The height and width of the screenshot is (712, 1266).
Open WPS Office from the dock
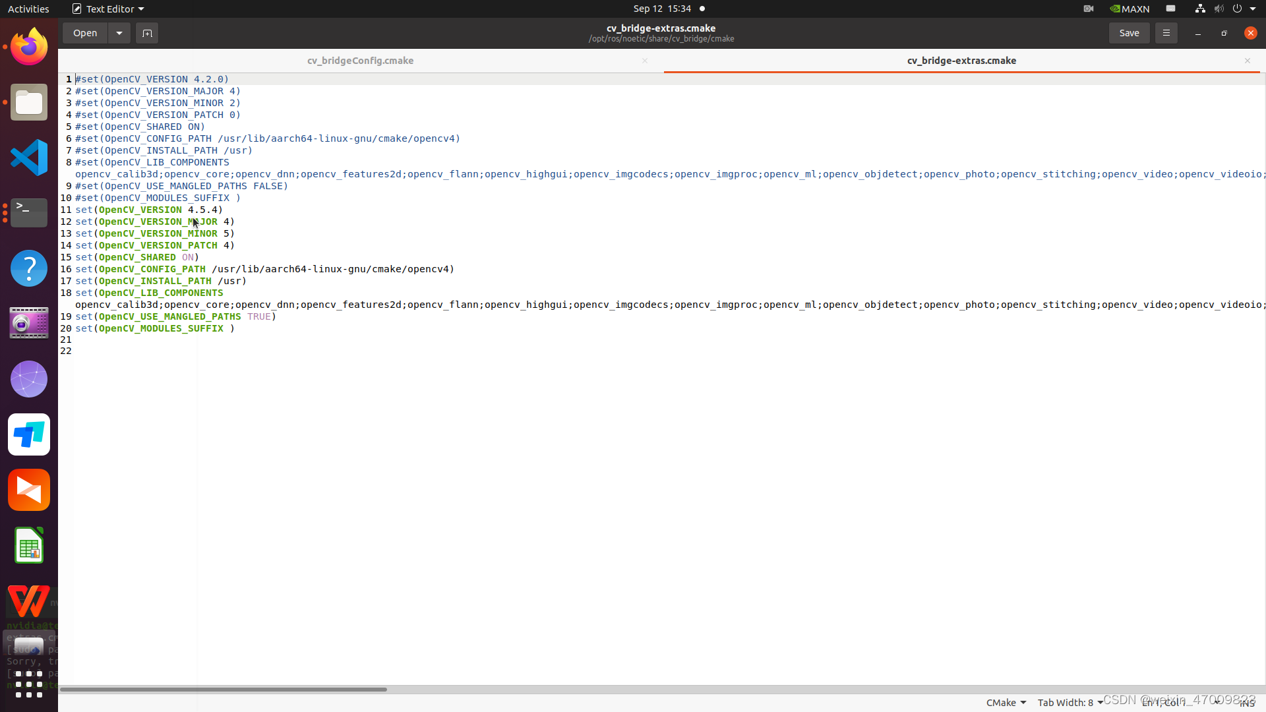click(x=29, y=600)
